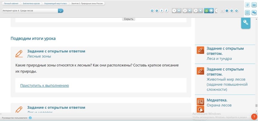Click the 'Лесные зоны' subtitle
258x121 pixels.
point(39,56)
